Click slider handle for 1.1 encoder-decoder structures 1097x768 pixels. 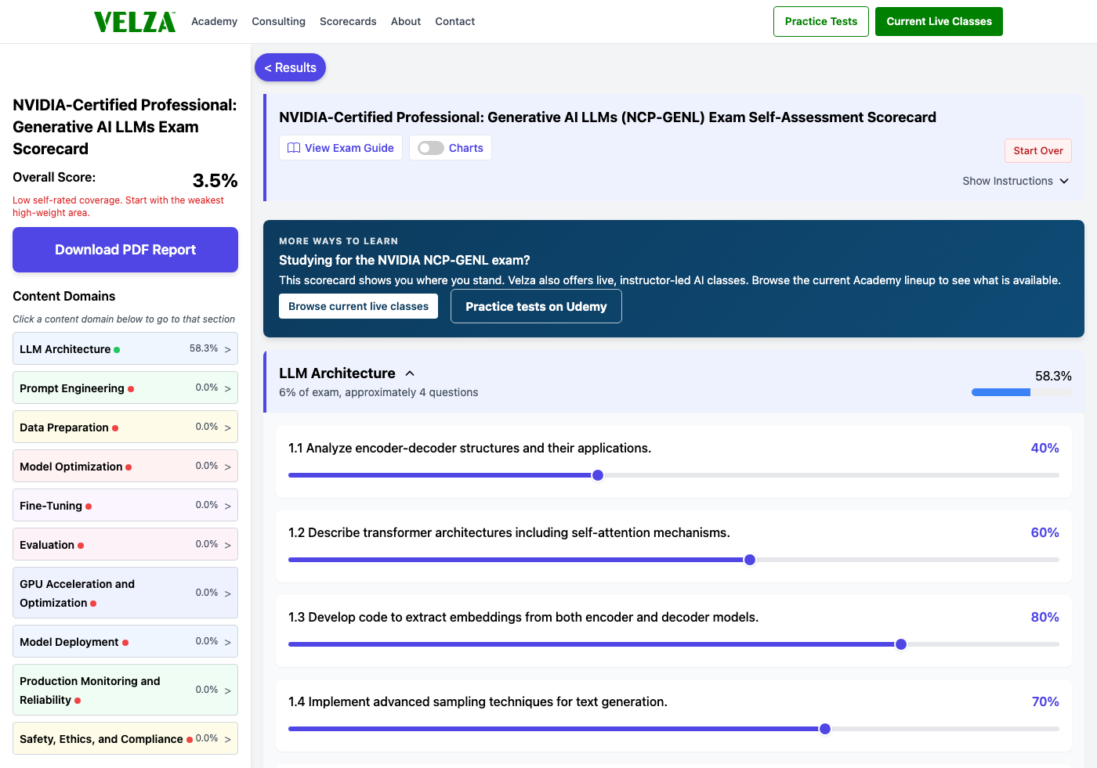[x=598, y=475]
